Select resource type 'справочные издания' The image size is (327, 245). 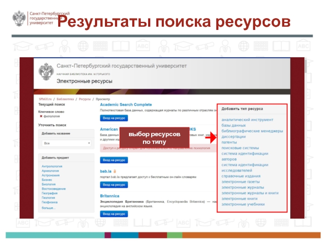tap(241, 176)
